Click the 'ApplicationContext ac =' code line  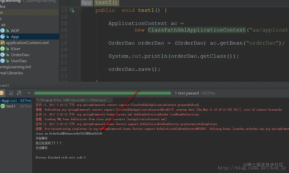(146, 23)
